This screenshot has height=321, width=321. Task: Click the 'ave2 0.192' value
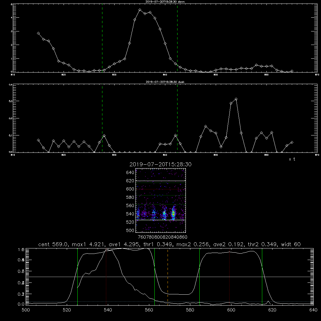tap(228, 244)
